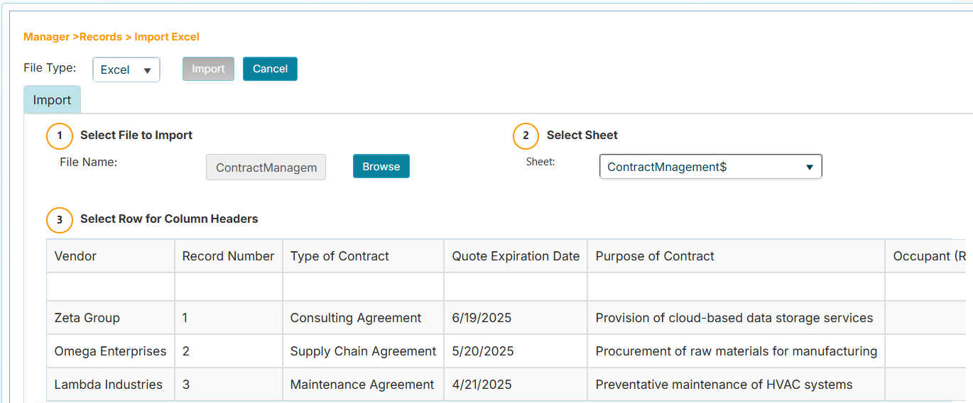Go to Manager in the breadcrumb
The height and width of the screenshot is (403, 973).
pyautogui.click(x=46, y=37)
